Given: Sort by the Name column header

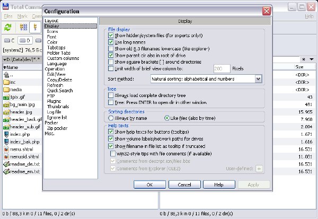Looking at the screenshot, I should pyautogui.click(x=22, y=67).
